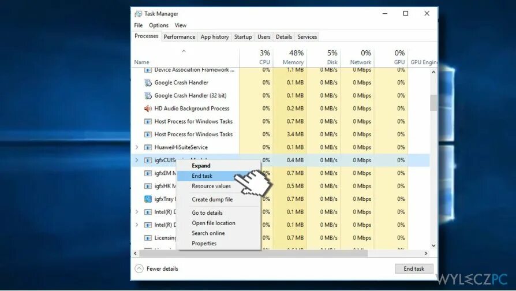Viewport: 516px width, 291px height.
Task: Sort by the Name column header
Action: [x=185, y=58]
